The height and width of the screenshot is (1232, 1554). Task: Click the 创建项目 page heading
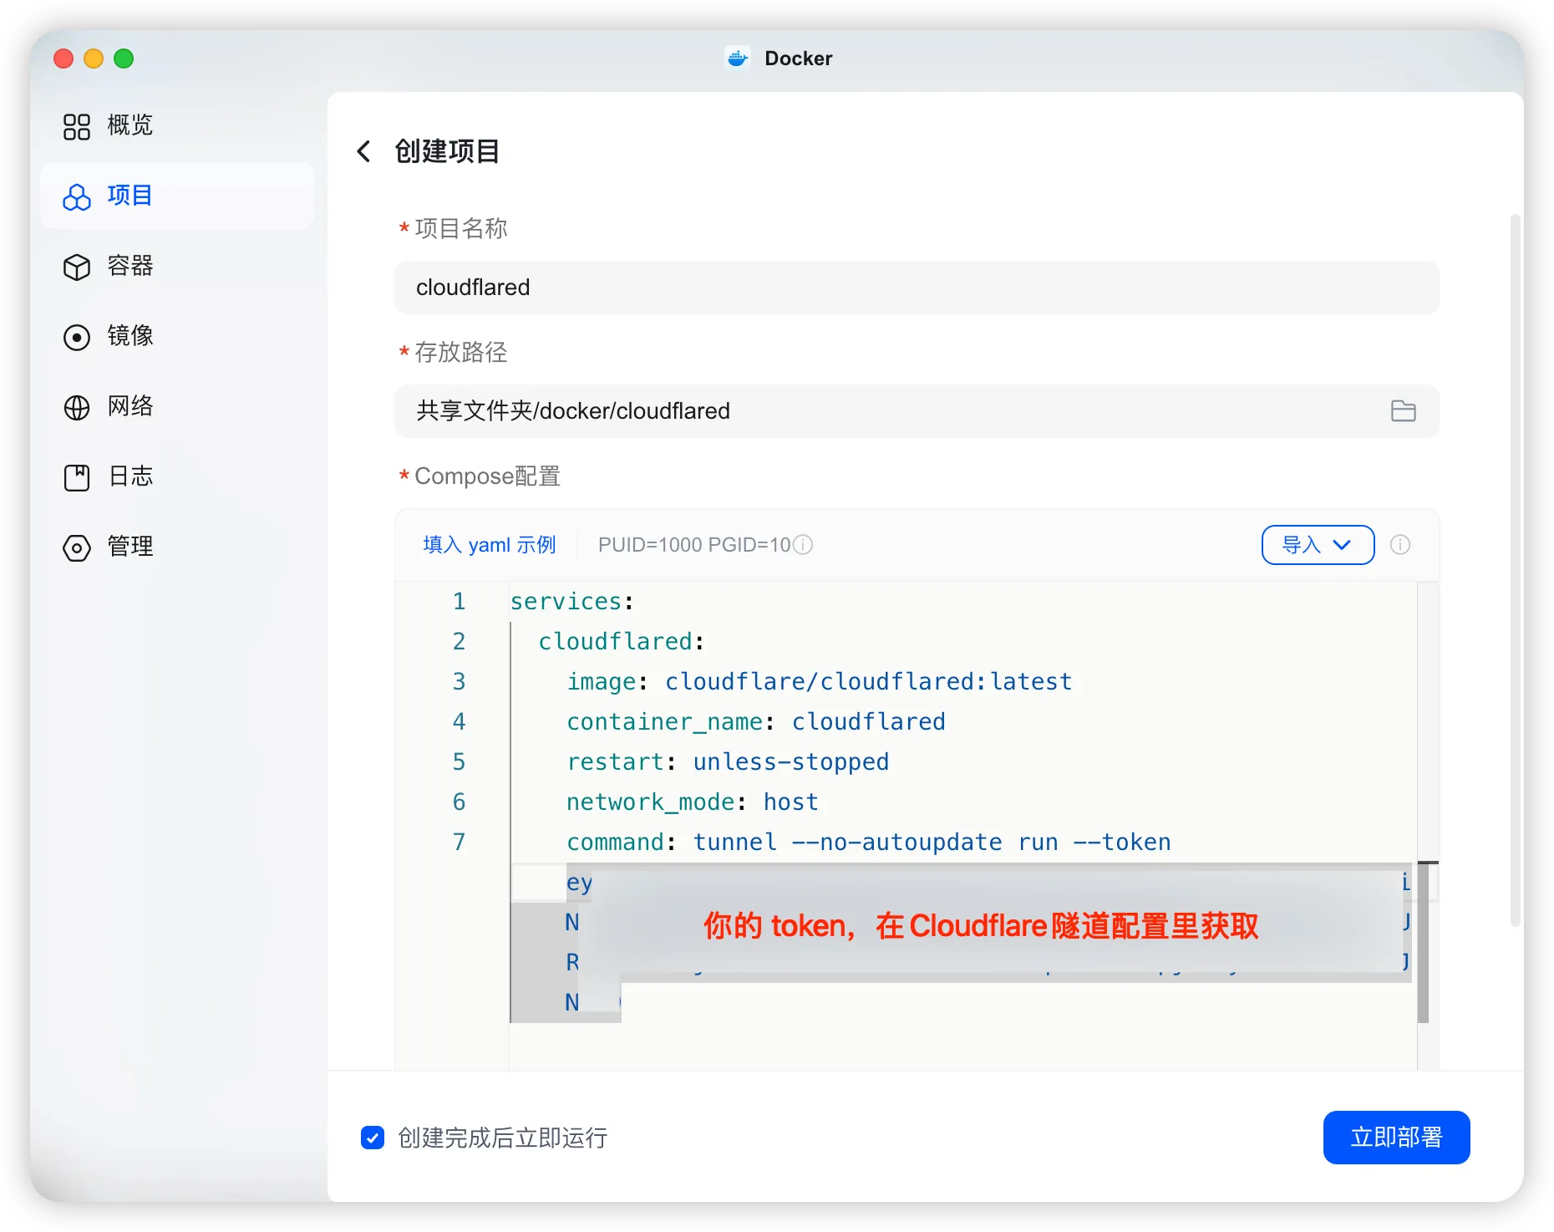tap(447, 151)
